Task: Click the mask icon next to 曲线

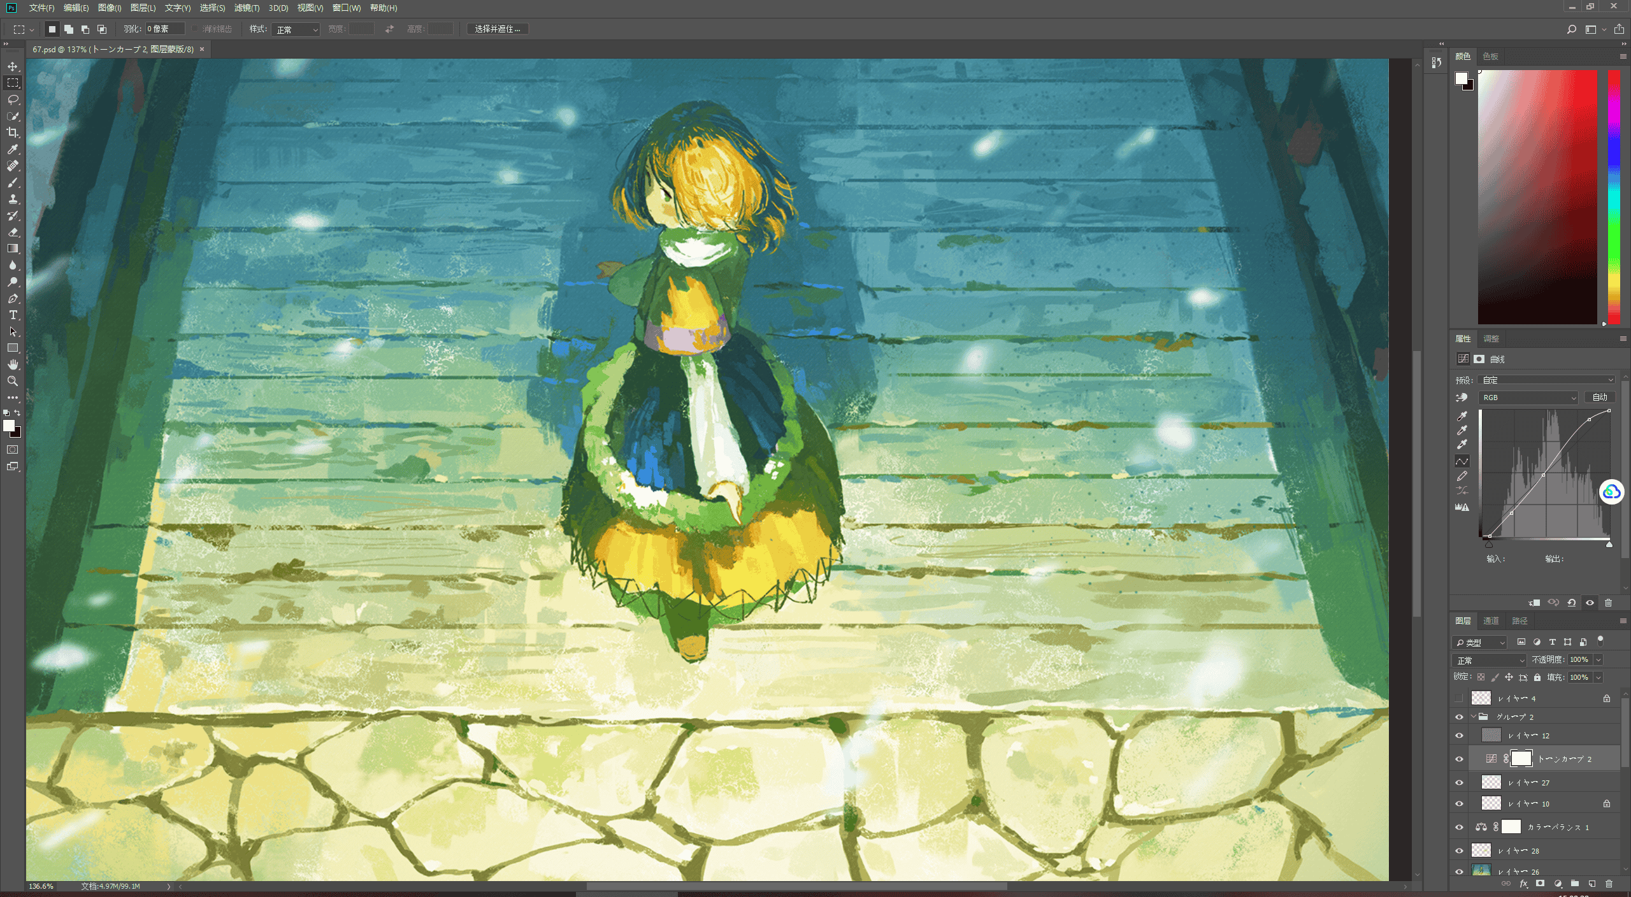Action: [x=1479, y=359]
